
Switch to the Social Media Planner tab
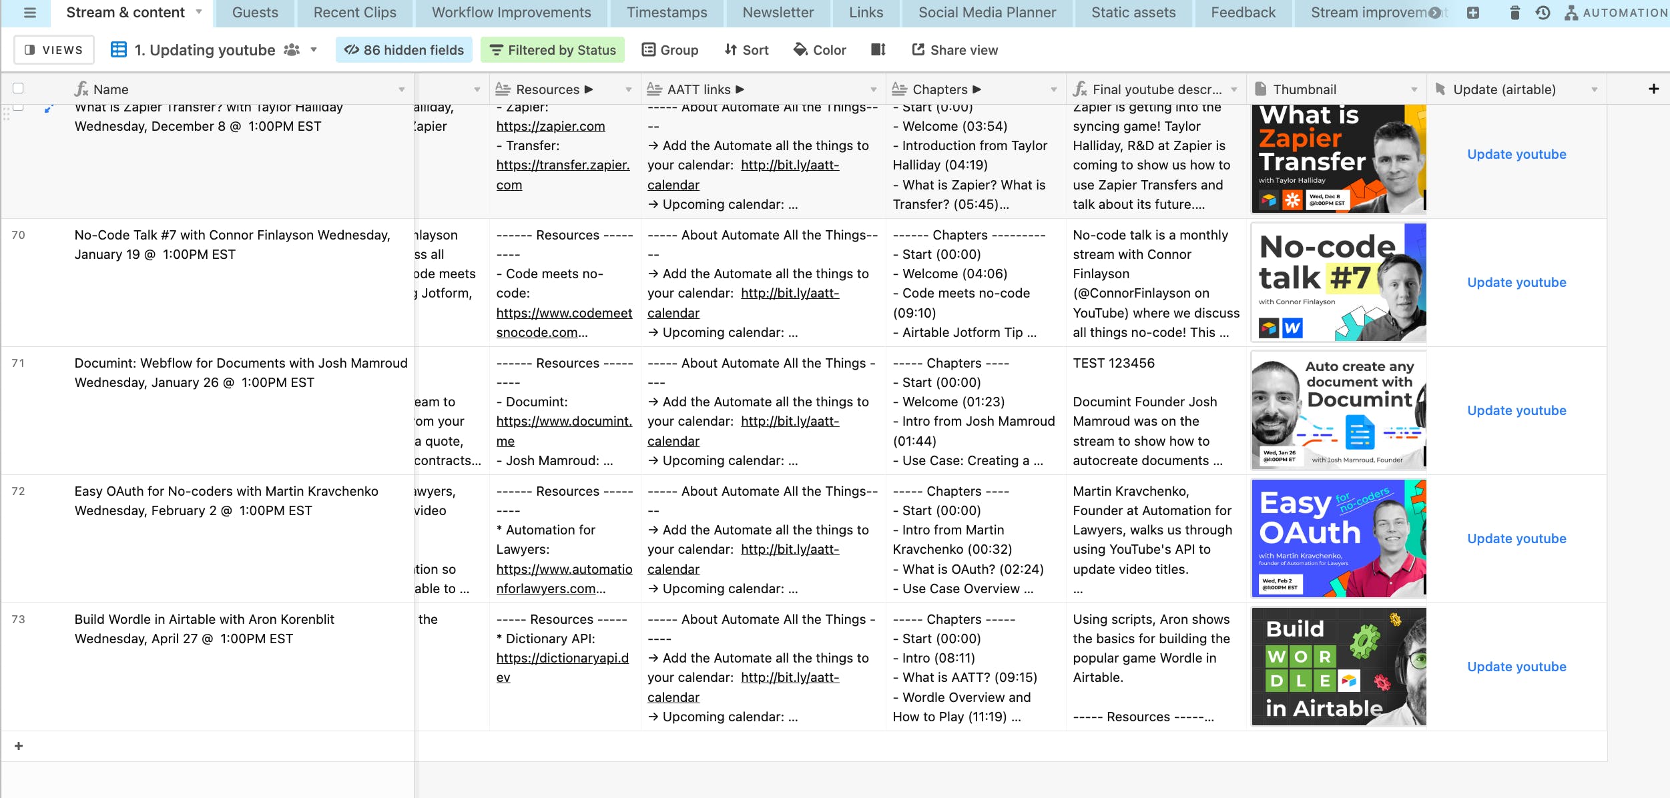987,13
